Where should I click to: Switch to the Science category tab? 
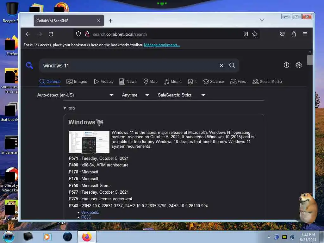[x=213, y=82]
